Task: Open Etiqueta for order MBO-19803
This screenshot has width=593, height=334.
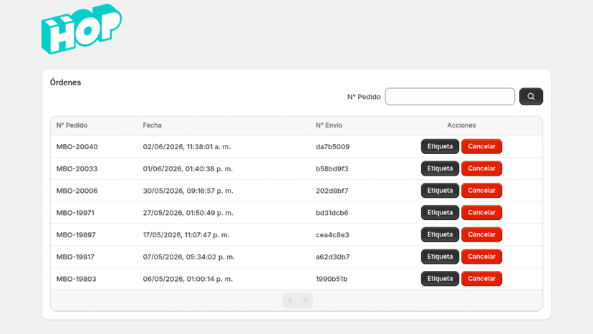Action: click(440, 278)
